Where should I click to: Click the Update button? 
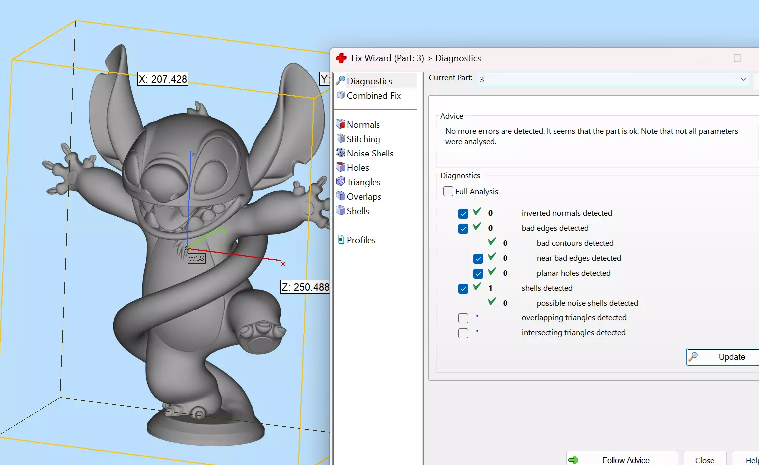tap(723, 357)
